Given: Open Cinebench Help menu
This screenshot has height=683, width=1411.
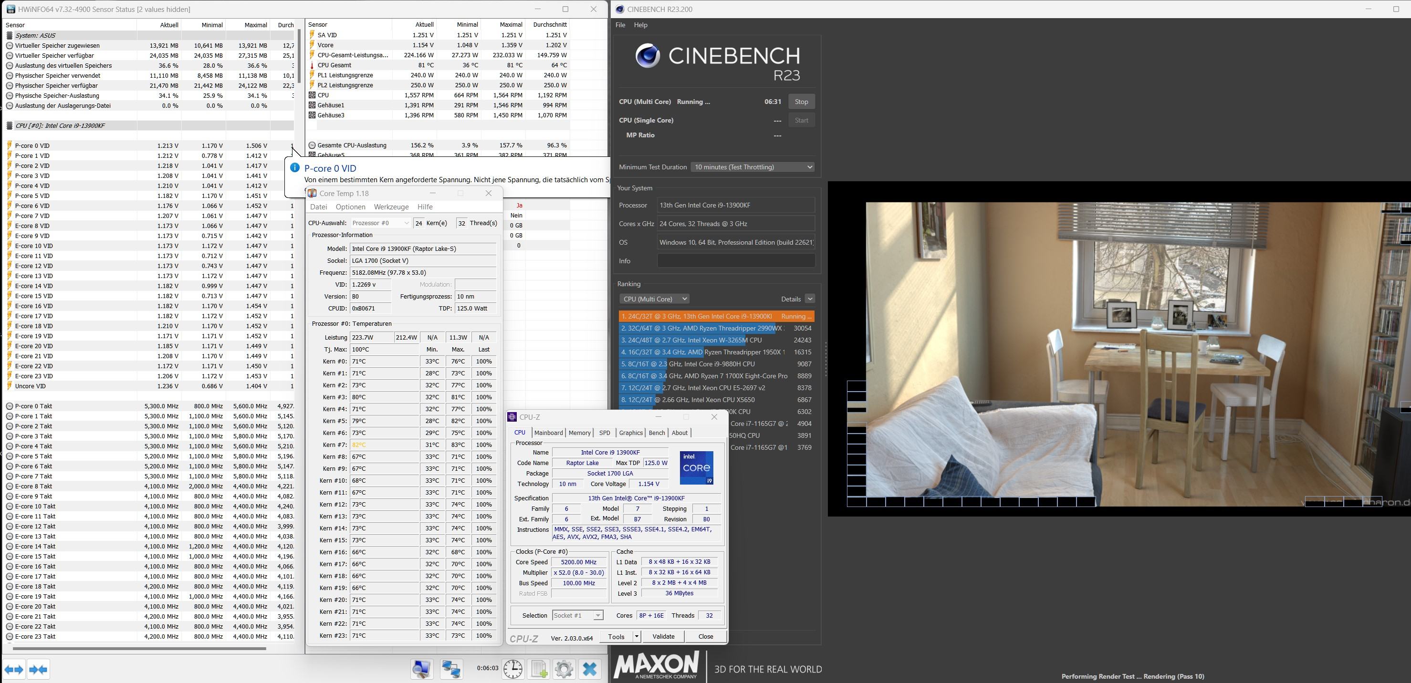Looking at the screenshot, I should pyautogui.click(x=640, y=25).
